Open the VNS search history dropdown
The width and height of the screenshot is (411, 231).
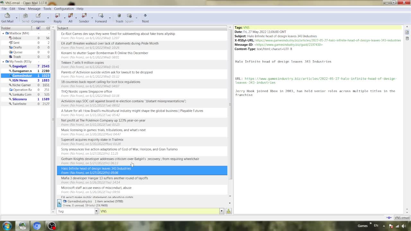point(221,211)
